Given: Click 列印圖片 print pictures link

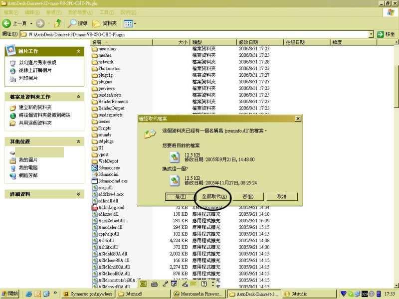Looking at the screenshot, I should click(28, 78).
